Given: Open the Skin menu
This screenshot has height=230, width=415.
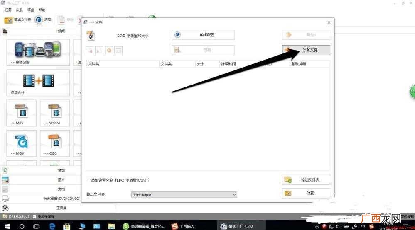Looking at the screenshot, I should tap(20, 10).
